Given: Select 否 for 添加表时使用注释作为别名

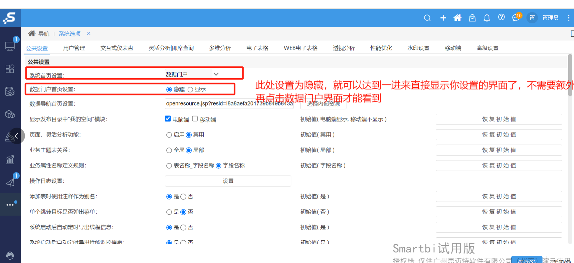Looking at the screenshot, I should (x=183, y=197).
